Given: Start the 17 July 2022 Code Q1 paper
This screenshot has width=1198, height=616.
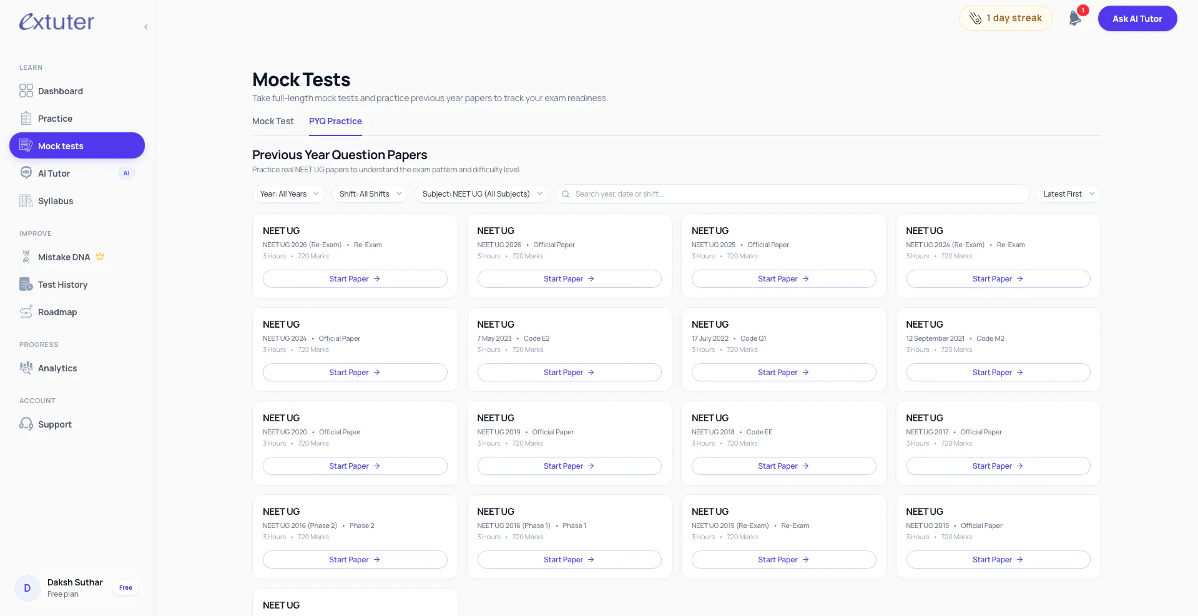Looking at the screenshot, I should click(783, 373).
